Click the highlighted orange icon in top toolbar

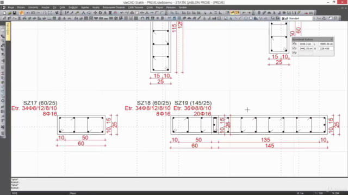(x=21, y=13)
